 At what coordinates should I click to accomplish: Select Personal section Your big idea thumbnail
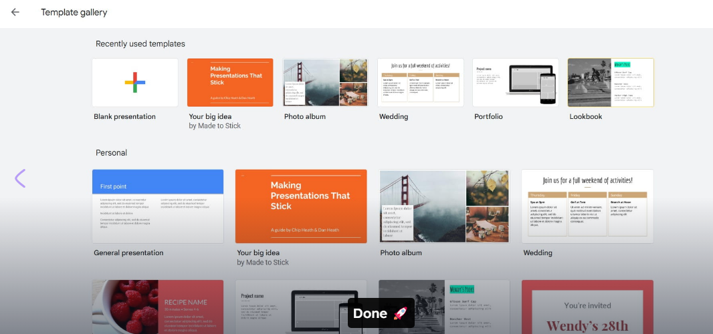[301, 206]
